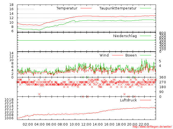Image resolution: width=173 pixels, height=129 pixels.
Task: Click the green Boeen legend line
Action: coord(145,55)
